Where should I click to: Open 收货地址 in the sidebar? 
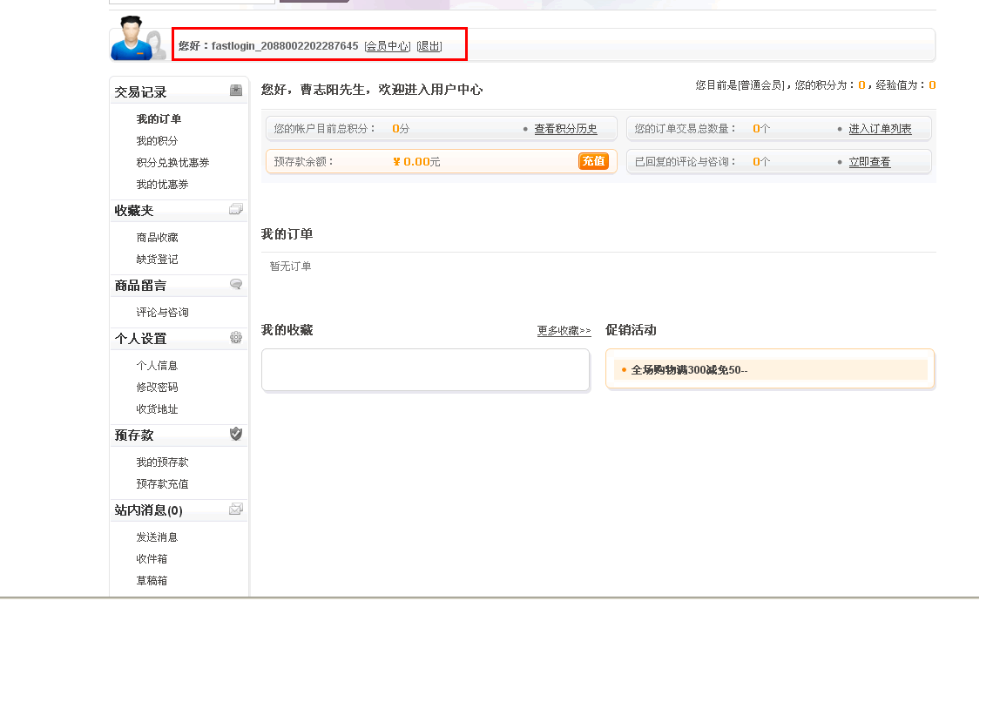[x=157, y=409]
